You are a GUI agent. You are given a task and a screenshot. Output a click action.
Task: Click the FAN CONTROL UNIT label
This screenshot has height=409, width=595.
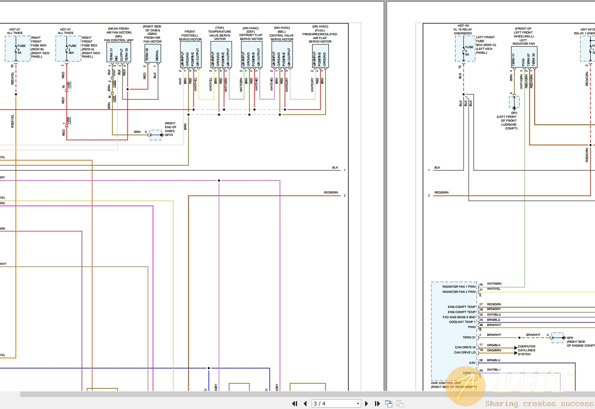click(119, 40)
